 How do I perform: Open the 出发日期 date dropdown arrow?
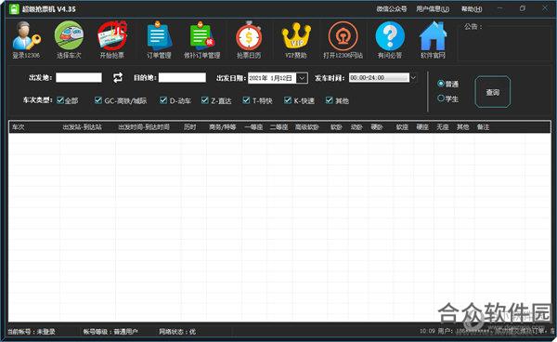(302, 78)
